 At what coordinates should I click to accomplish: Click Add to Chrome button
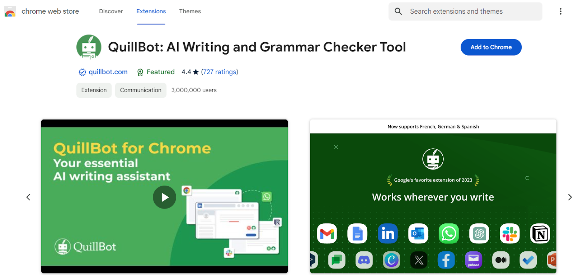click(491, 47)
